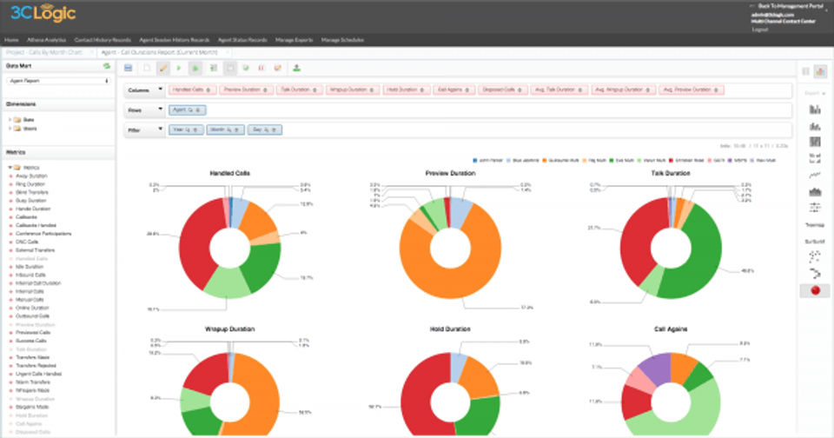Switch to table view mode icon
Viewport: 834px width, 438px height.
coord(806,71)
